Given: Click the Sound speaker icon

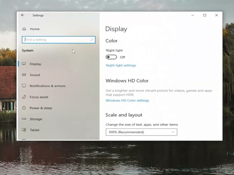Looking at the screenshot, I should (24, 75).
